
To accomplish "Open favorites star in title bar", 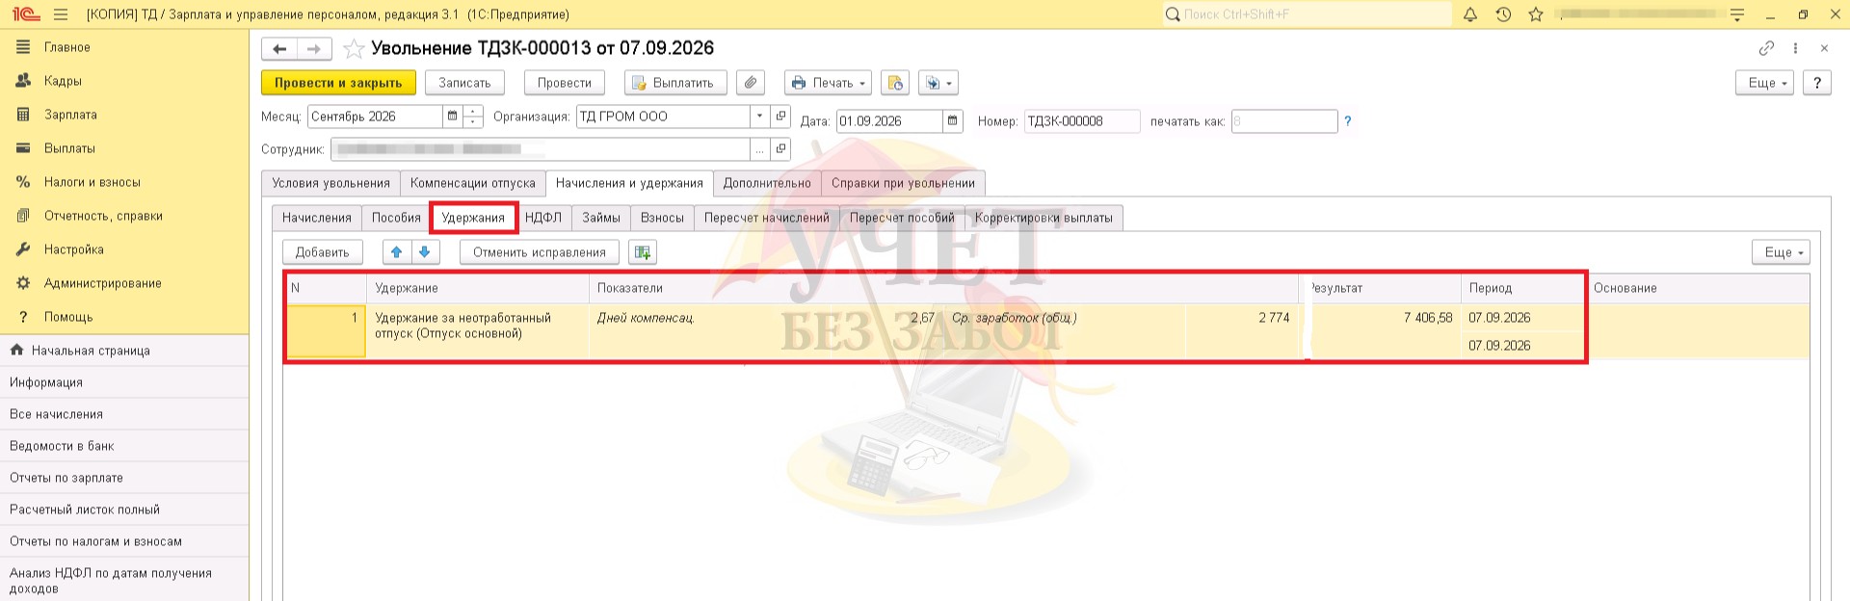I will click(1536, 14).
